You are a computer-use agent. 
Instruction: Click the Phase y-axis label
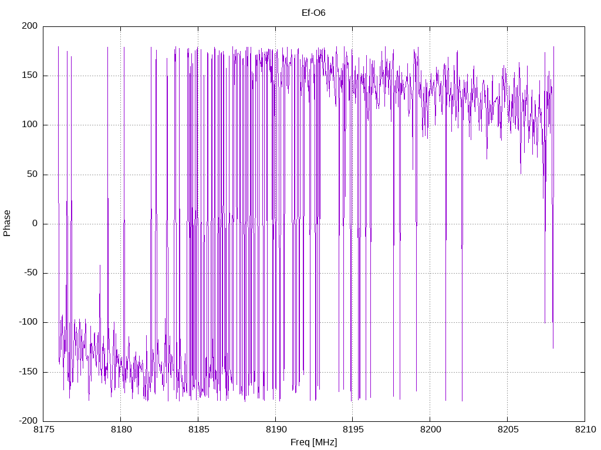pyautogui.click(x=7, y=223)
